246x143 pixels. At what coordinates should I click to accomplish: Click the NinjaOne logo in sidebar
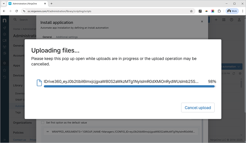click(x=5, y=20)
